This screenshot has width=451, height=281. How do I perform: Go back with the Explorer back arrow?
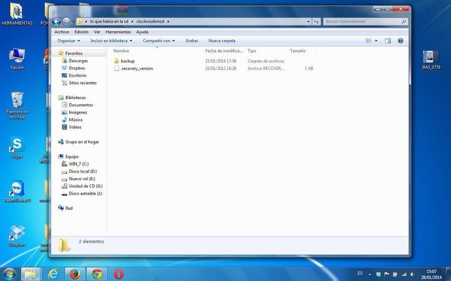click(x=56, y=21)
